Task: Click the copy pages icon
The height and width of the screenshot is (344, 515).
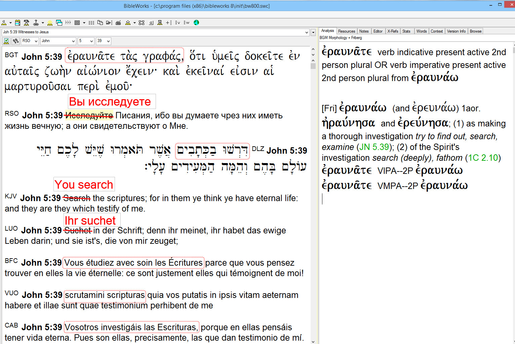Action: click(100, 23)
